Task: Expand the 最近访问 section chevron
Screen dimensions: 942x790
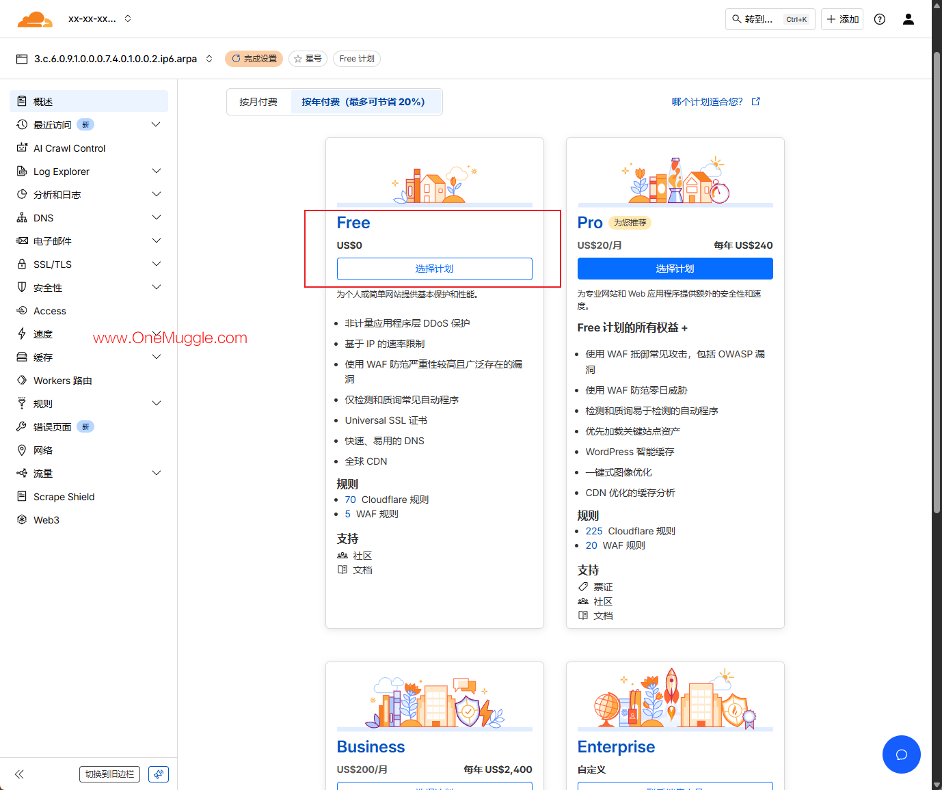Action: [156, 124]
